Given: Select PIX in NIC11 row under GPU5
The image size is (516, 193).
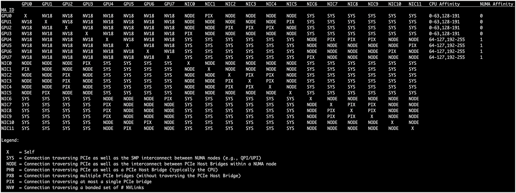Looking at the screenshot, I should click(x=127, y=128).
